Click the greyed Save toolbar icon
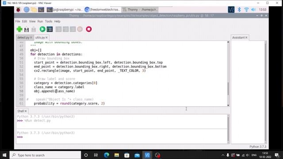The image size is (283, 159). coord(34,29)
